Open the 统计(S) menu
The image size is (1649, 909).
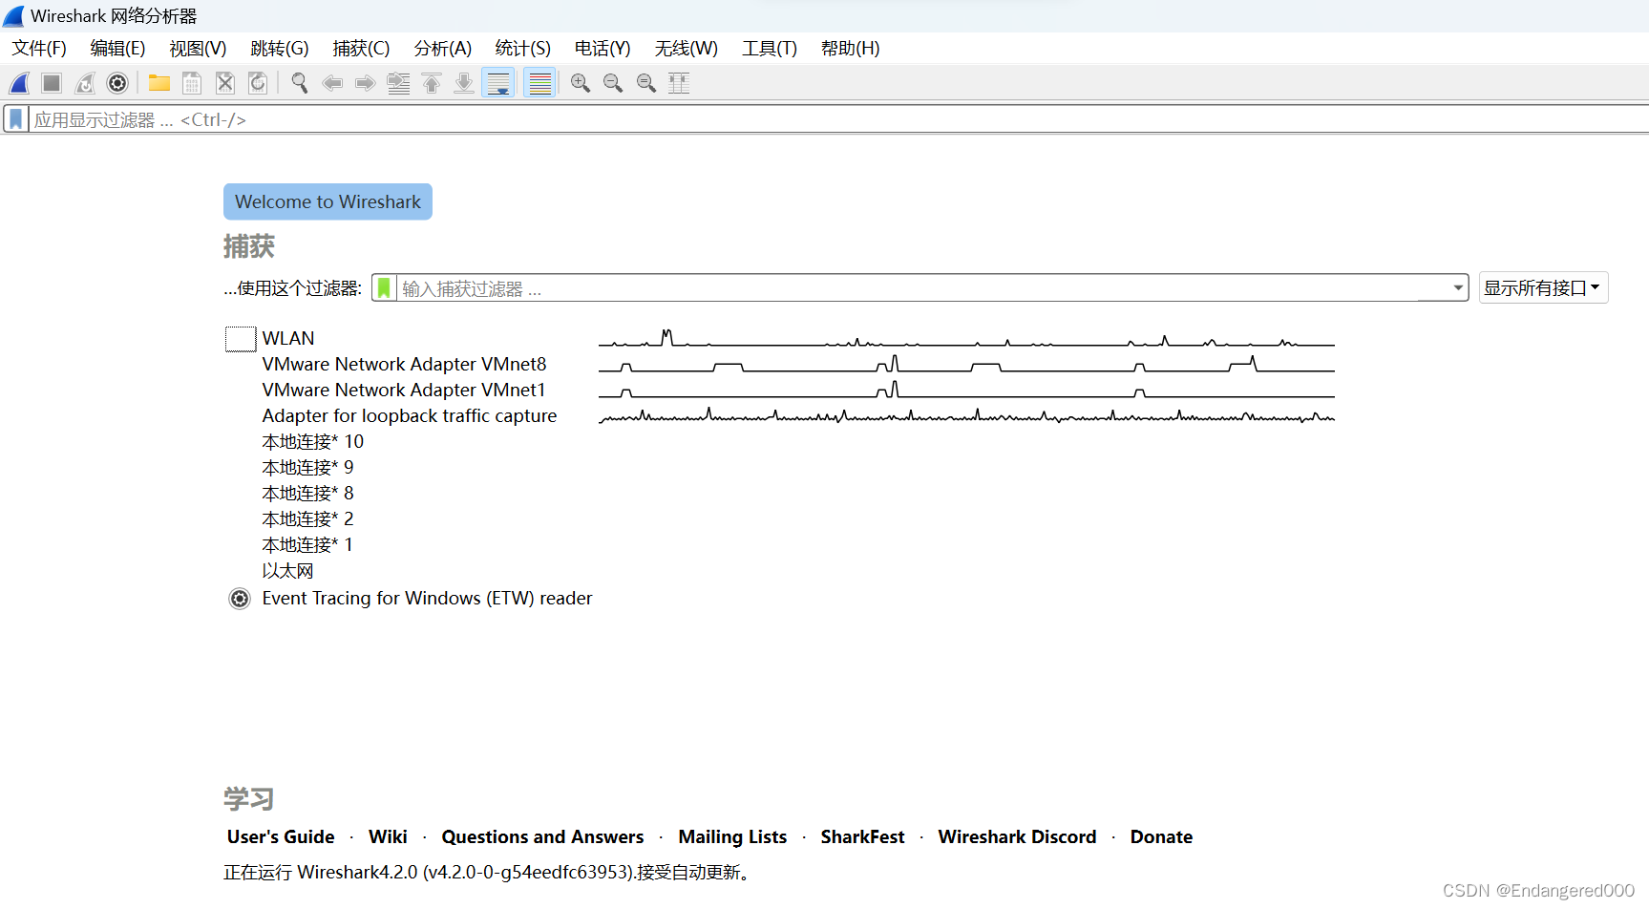(x=523, y=49)
